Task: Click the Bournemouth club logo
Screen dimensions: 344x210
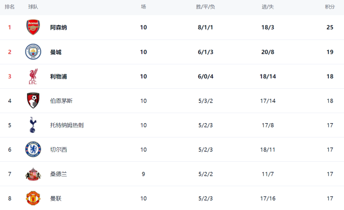Action: click(33, 101)
